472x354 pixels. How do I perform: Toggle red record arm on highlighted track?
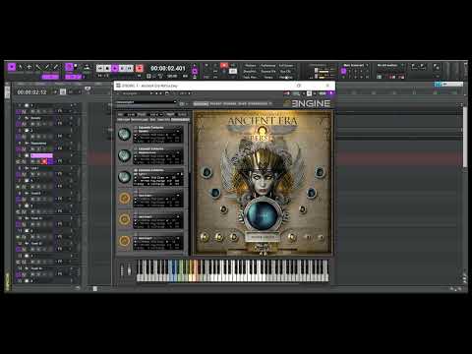44,161
